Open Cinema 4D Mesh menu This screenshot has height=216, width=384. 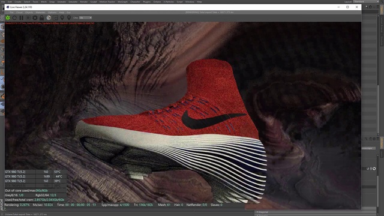(x=44, y=2)
